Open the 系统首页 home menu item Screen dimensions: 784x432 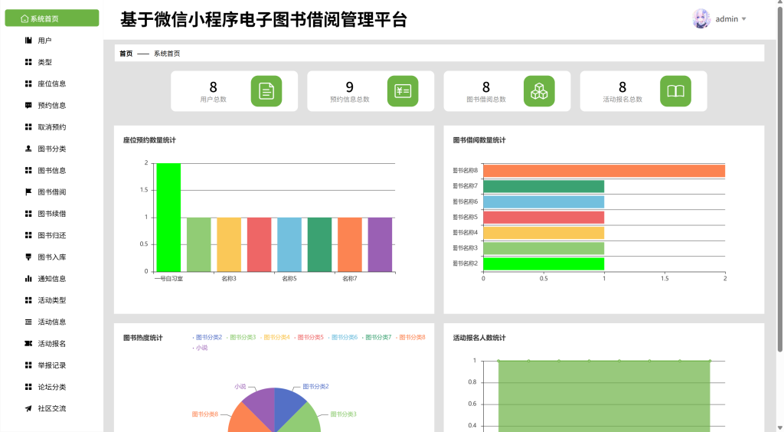tap(52, 18)
